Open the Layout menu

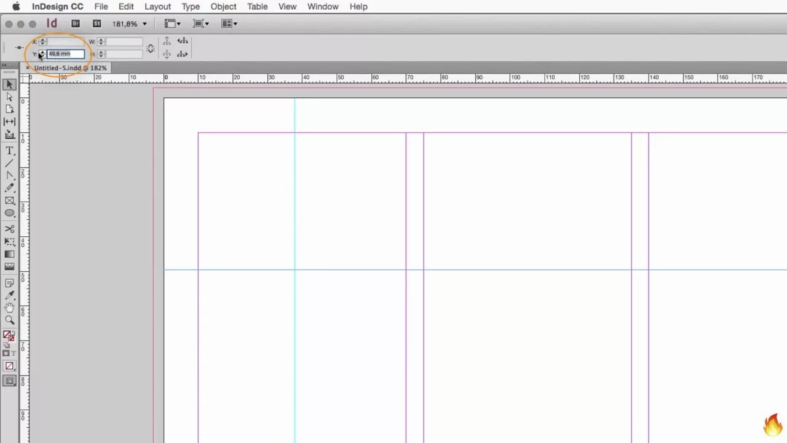(157, 6)
